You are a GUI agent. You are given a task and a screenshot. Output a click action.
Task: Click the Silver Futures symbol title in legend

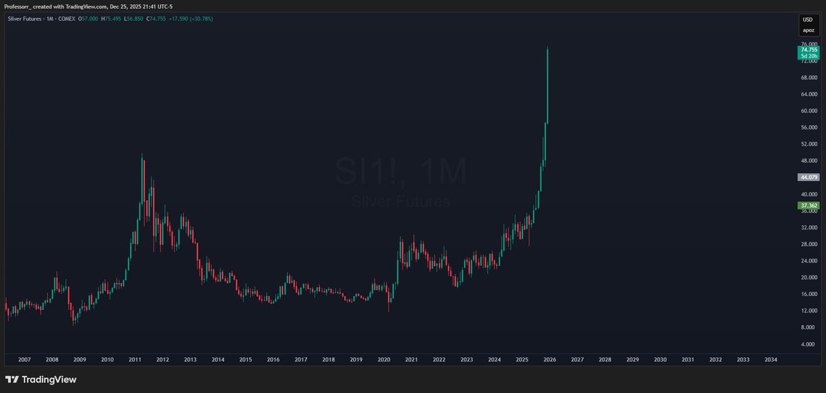(x=24, y=19)
